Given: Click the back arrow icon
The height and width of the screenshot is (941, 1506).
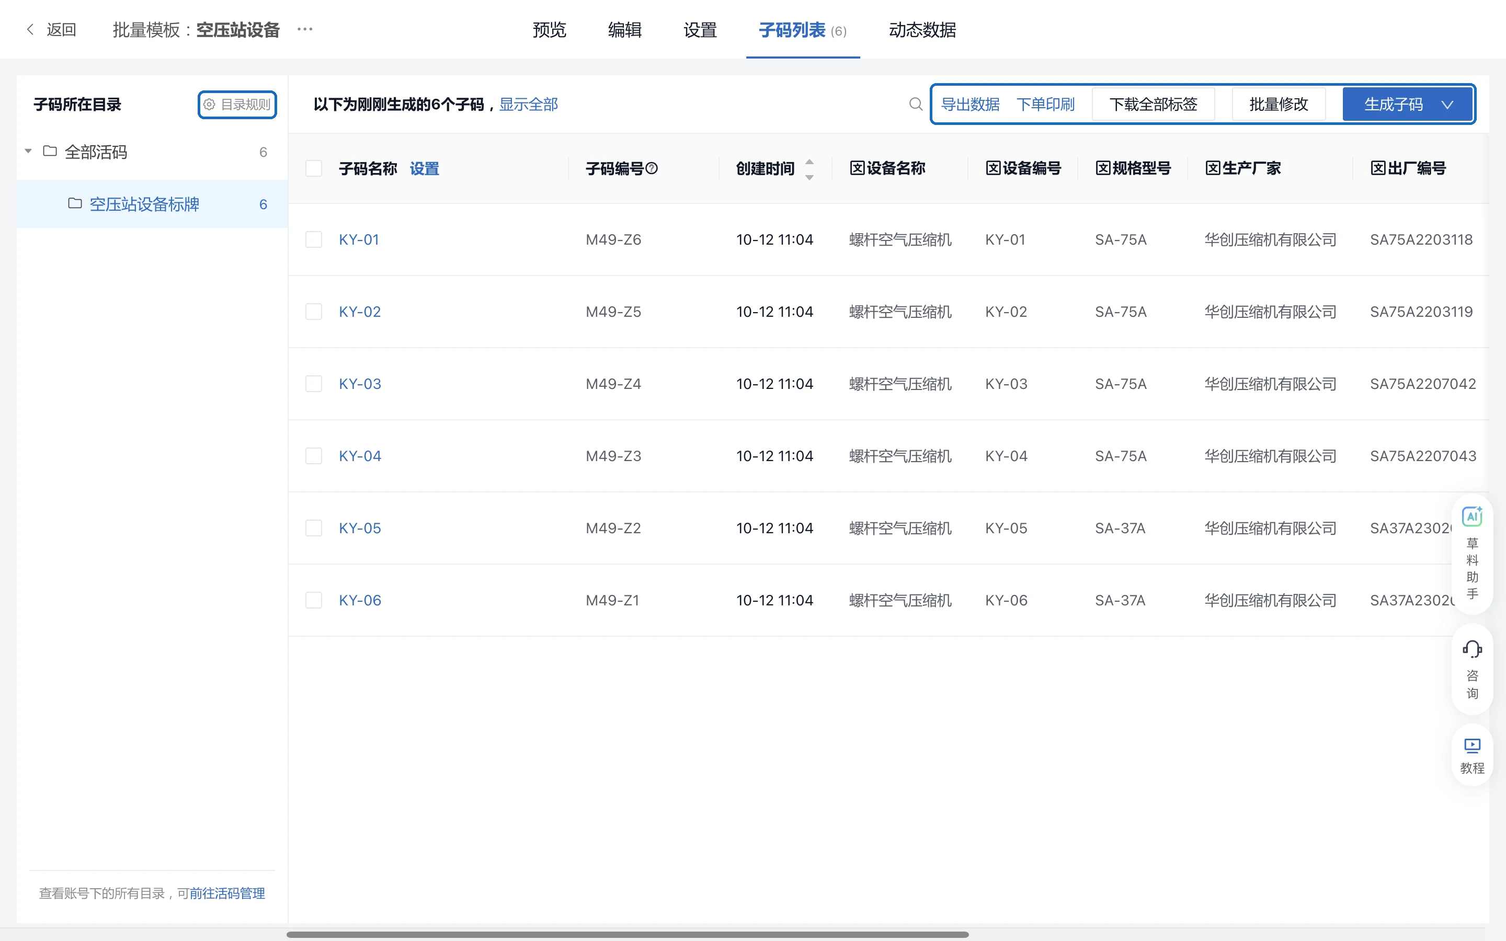Looking at the screenshot, I should [30, 29].
